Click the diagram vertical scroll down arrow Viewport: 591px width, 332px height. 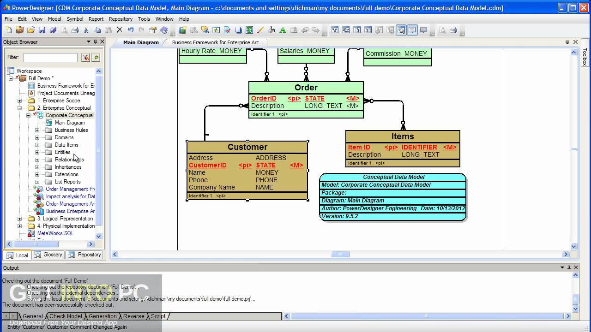[574, 246]
